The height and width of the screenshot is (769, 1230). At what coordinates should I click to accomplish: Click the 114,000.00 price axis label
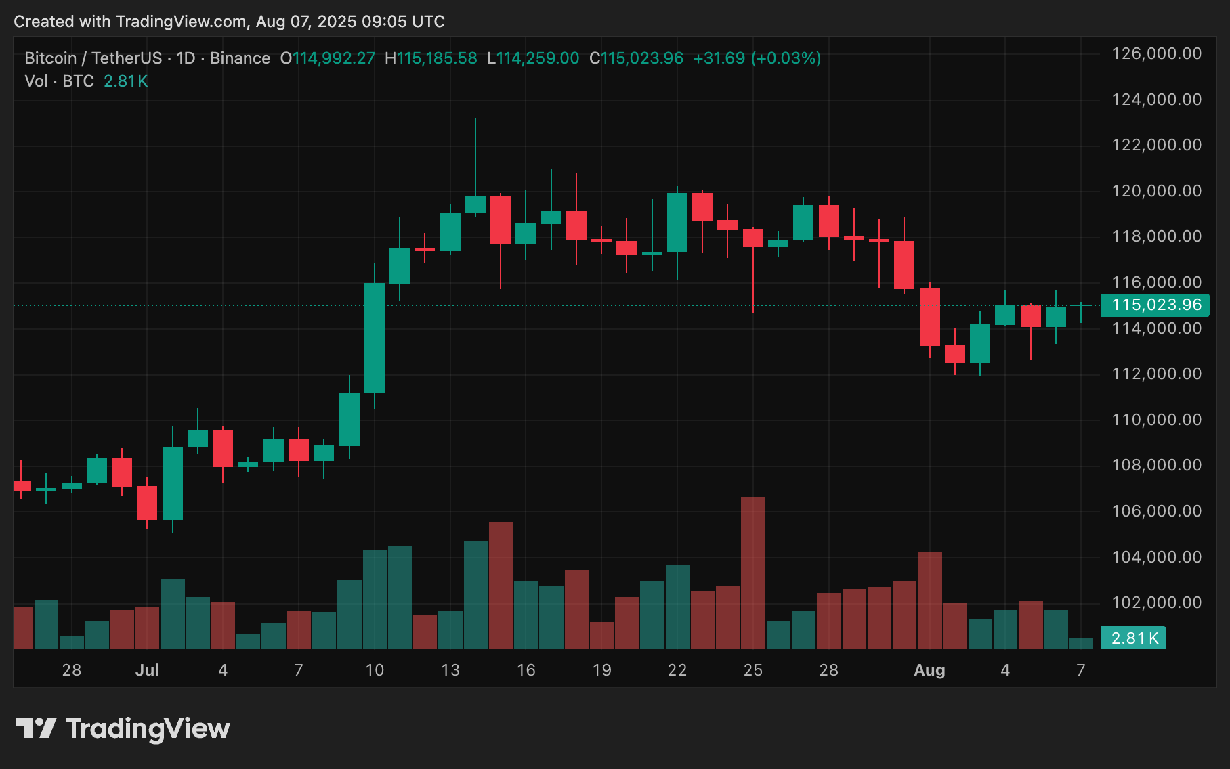pos(1157,328)
